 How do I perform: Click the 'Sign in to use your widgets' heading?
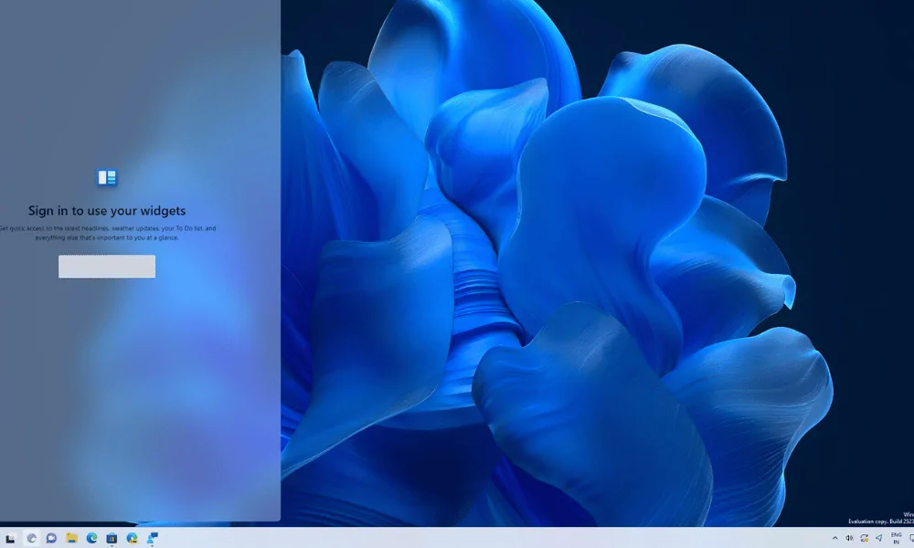point(107,211)
